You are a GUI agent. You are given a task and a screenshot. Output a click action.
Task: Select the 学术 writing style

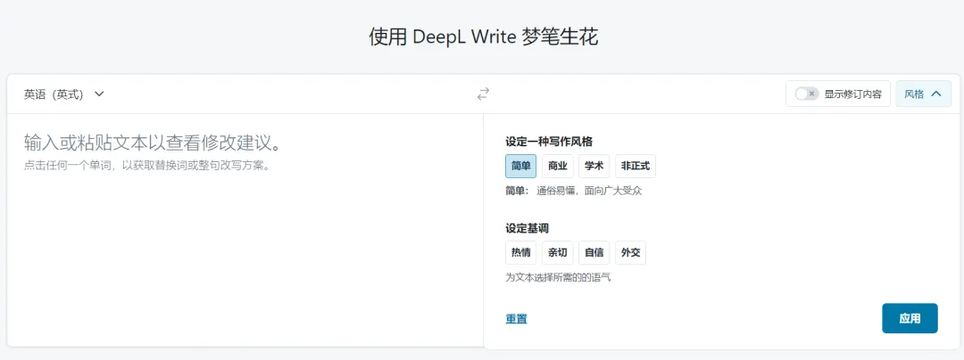[594, 166]
